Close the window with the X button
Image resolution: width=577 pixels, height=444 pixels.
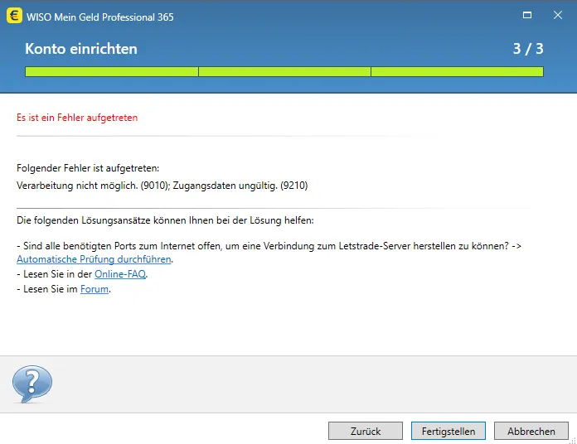(558, 16)
